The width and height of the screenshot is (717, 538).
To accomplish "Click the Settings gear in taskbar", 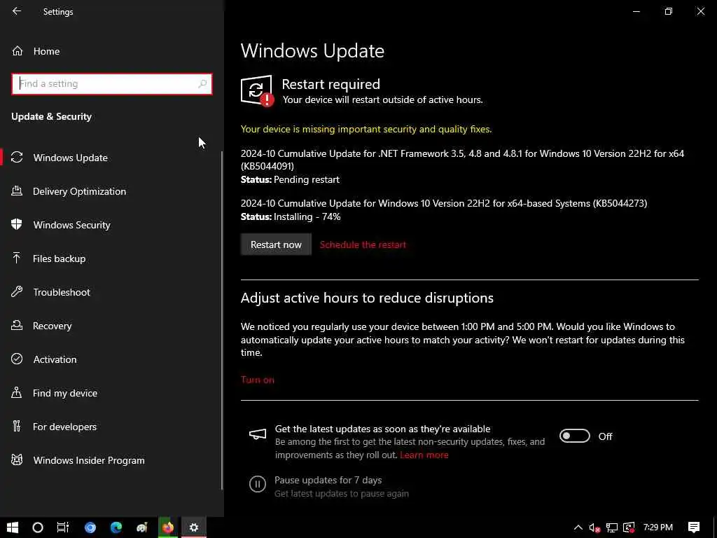I will [194, 527].
